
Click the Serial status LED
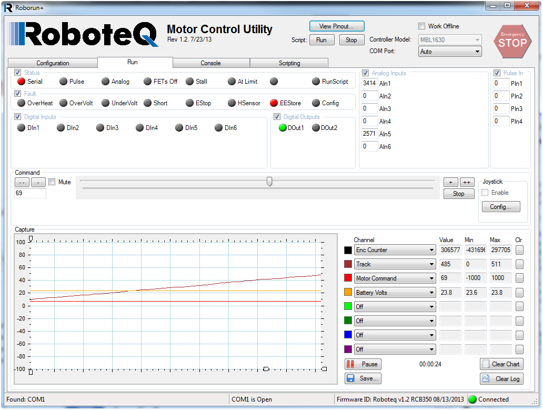[x=21, y=82]
